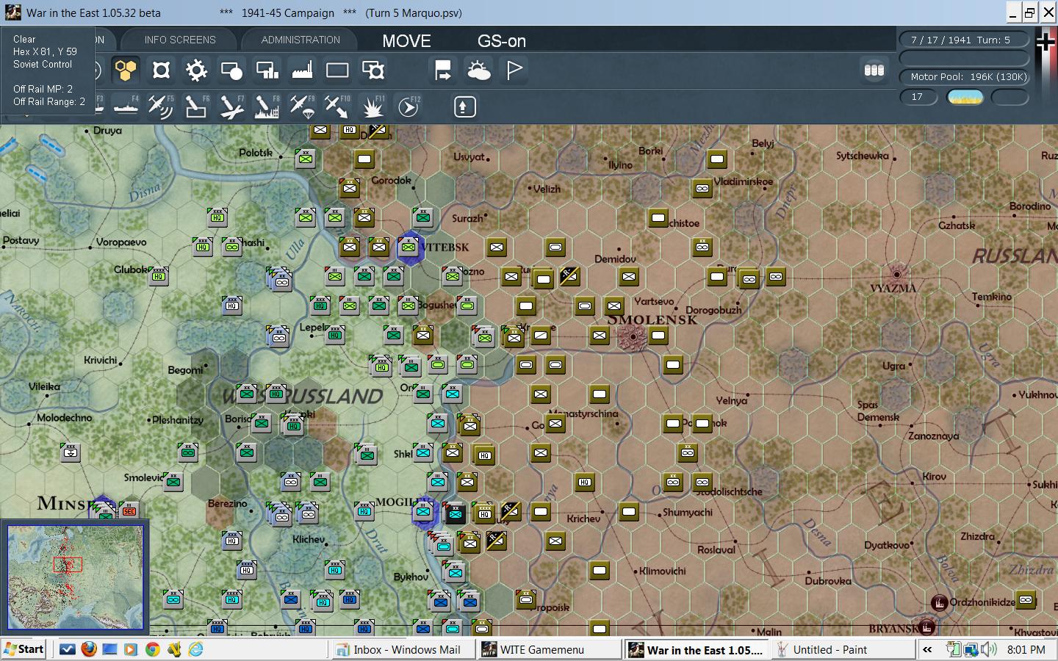Select the F6 bomb unit mode
This screenshot has height=661, width=1058.
[195, 107]
